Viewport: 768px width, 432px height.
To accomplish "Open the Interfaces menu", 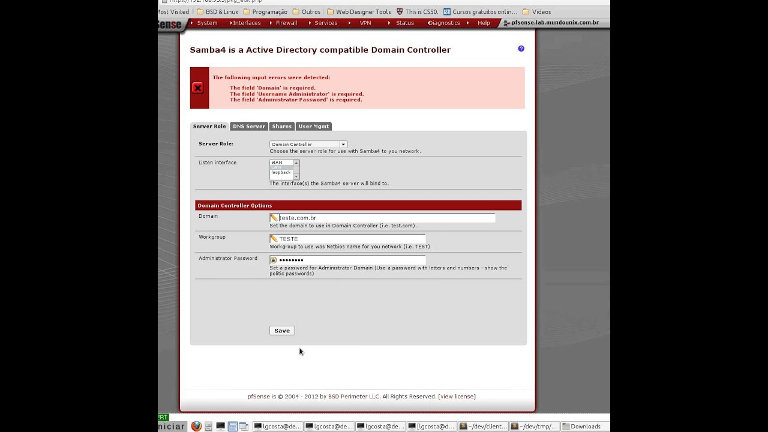I will point(247,23).
